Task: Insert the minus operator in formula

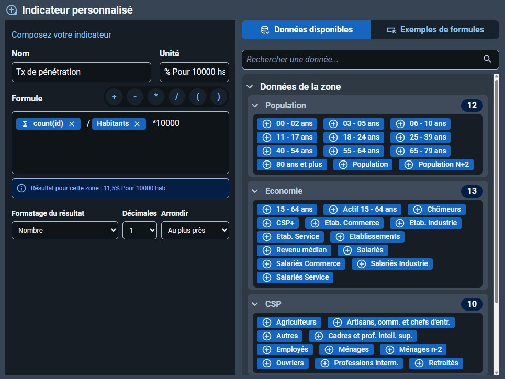Action: 135,97
